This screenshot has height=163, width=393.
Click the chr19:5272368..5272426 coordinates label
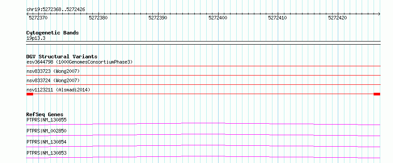pyautogui.click(x=56, y=10)
